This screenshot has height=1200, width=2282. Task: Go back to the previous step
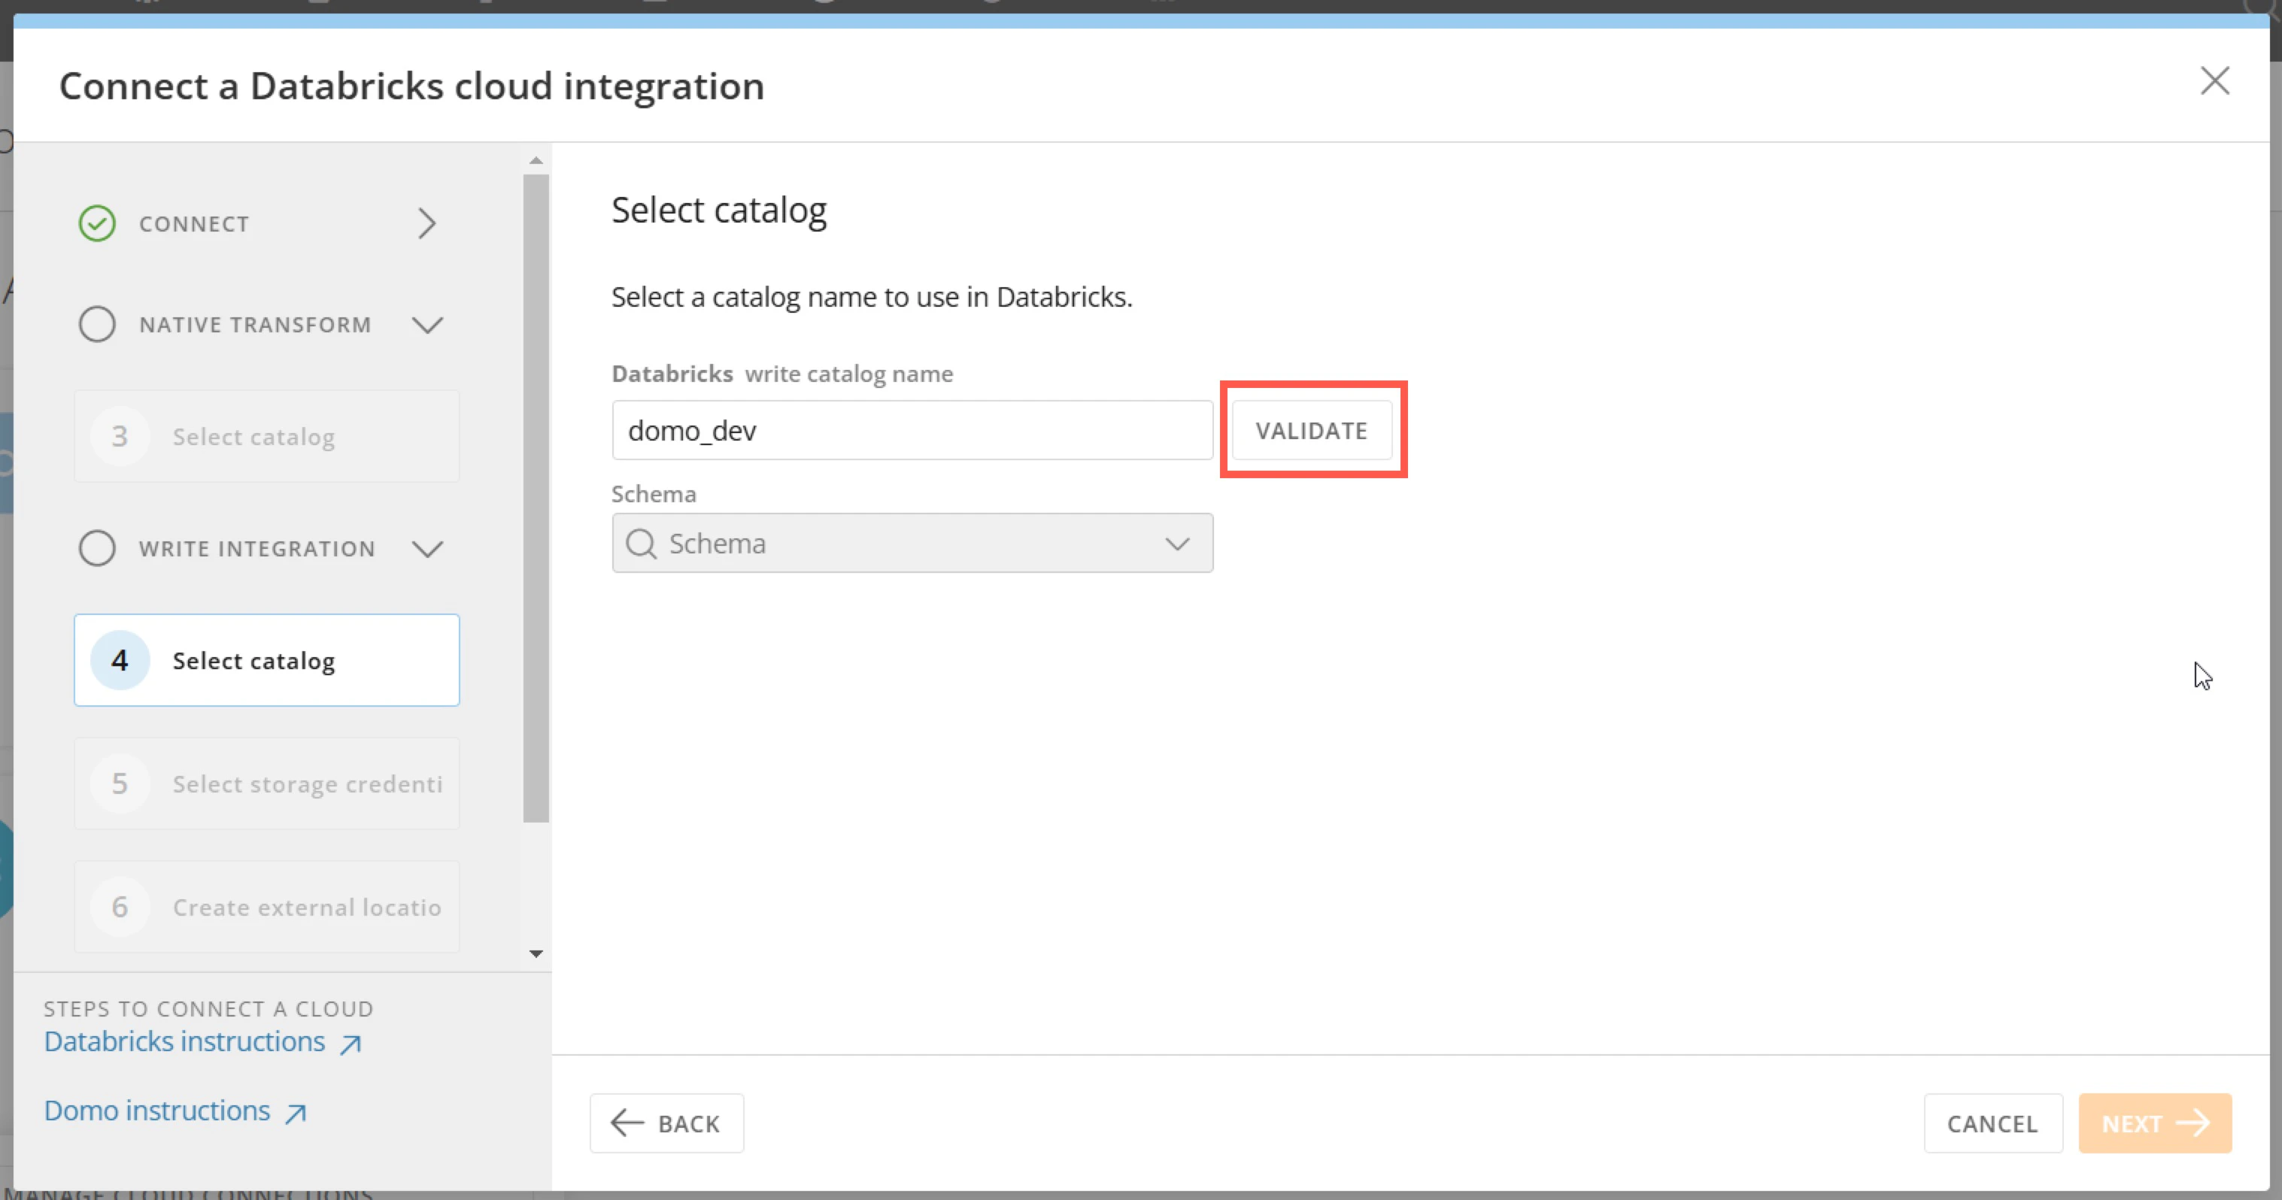[x=667, y=1123]
